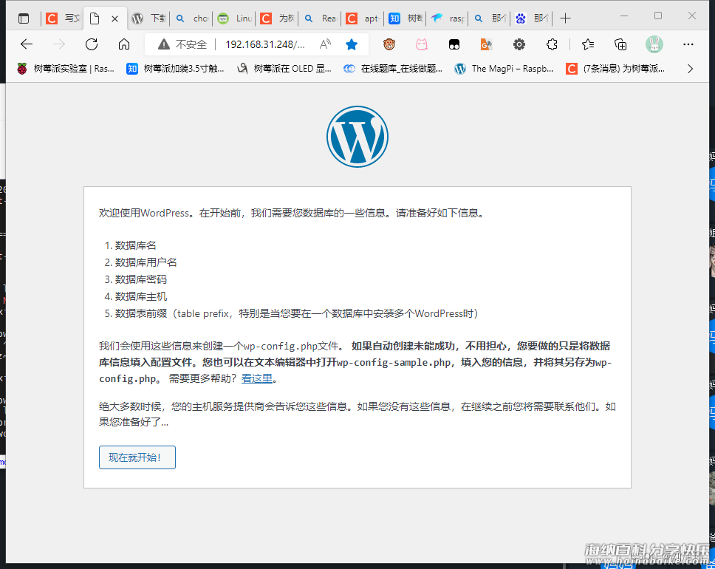The height and width of the screenshot is (569, 715).
Task: Open the black square-eyed extension icon
Action: pos(454,44)
